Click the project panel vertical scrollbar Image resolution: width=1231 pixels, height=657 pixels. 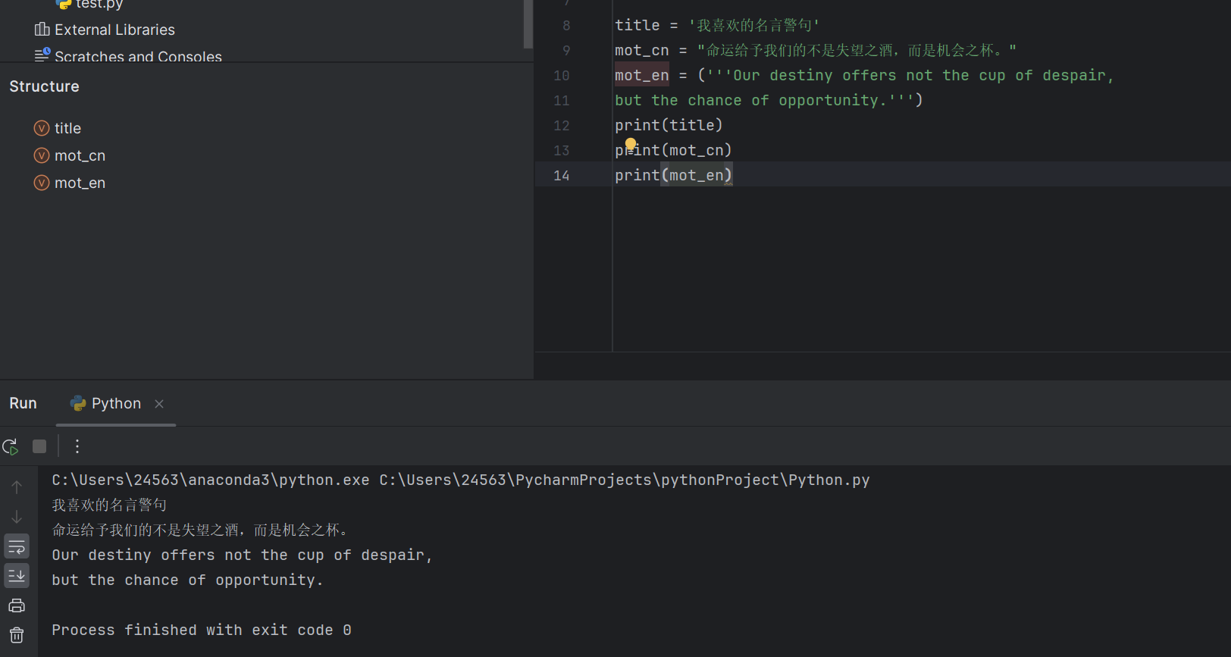[x=528, y=23]
